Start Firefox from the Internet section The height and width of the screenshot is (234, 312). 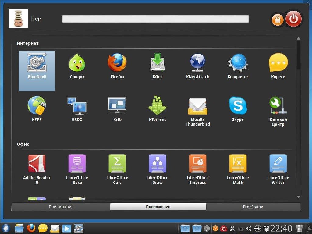coord(117,66)
